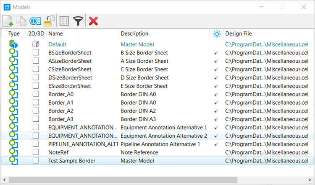Toggle annotation checkmark for BSizeBorderSheet
This screenshot has height=185, width=315.
click(216, 53)
